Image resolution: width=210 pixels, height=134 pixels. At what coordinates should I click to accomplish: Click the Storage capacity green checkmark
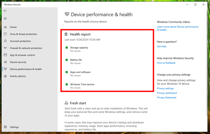tap(66, 48)
